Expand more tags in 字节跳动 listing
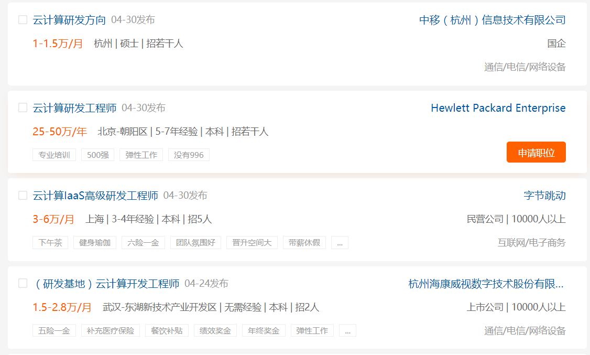Image resolution: width=590 pixels, height=355 pixels. 340,243
